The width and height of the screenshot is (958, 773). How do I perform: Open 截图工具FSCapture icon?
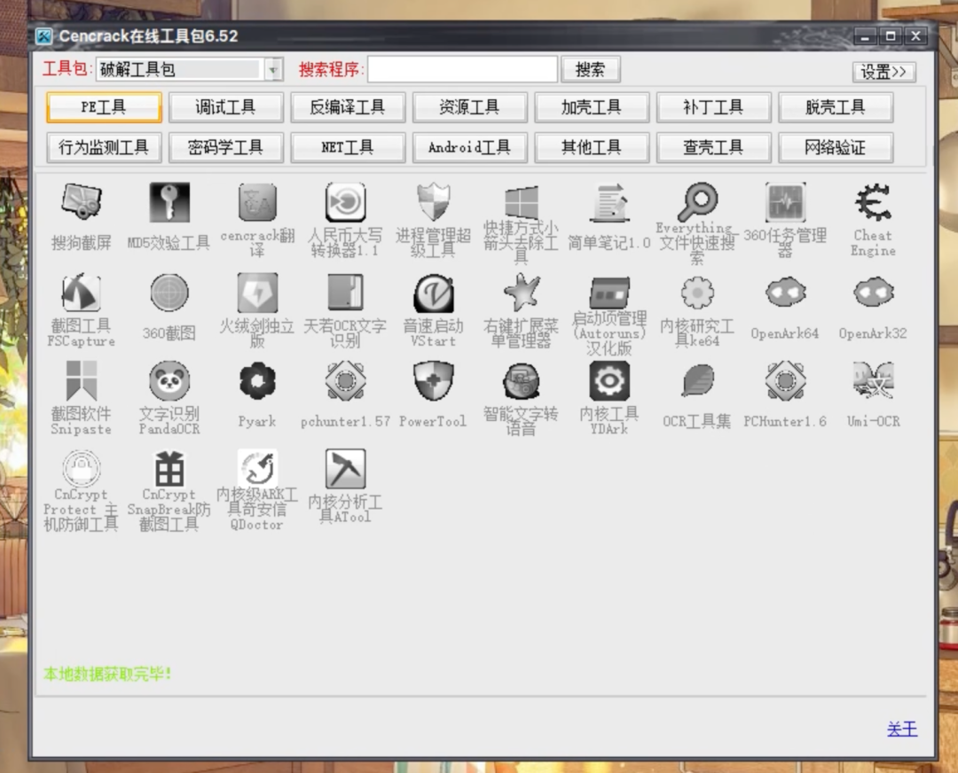click(x=82, y=293)
